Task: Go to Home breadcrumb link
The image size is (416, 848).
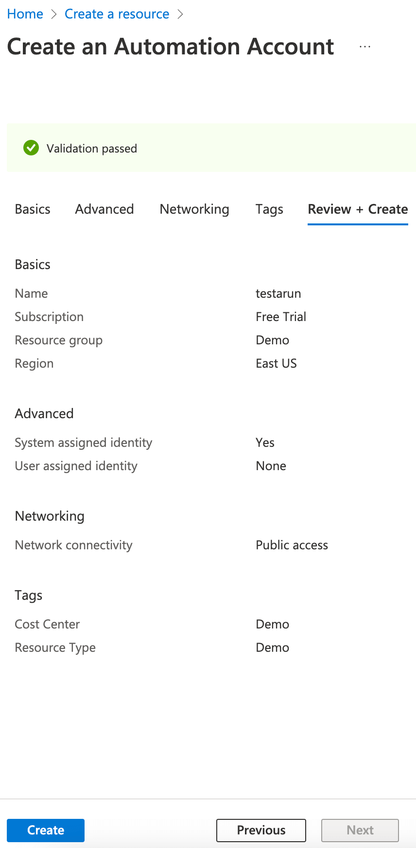Action: (25, 14)
